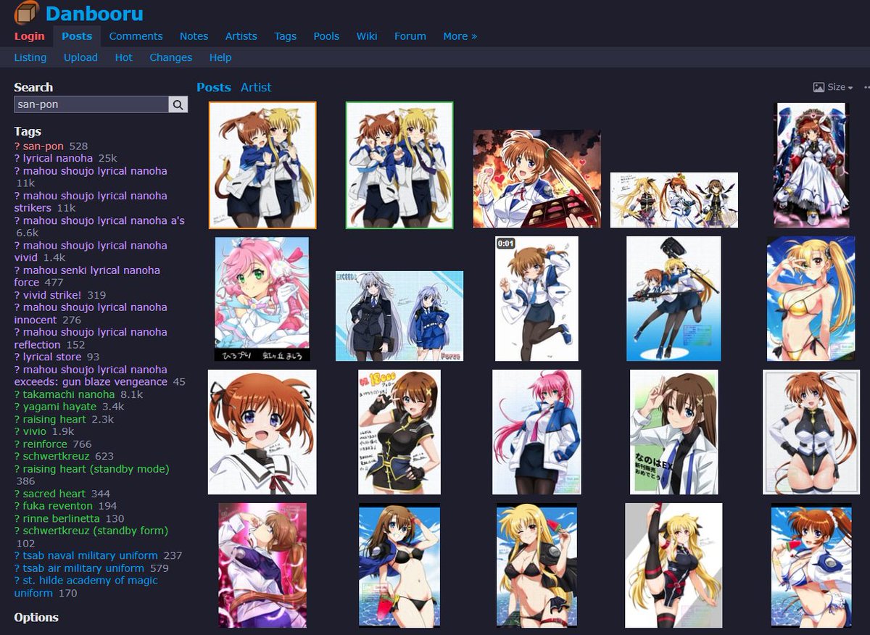Click the Posts tab above thumbnails

[x=214, y=88]
